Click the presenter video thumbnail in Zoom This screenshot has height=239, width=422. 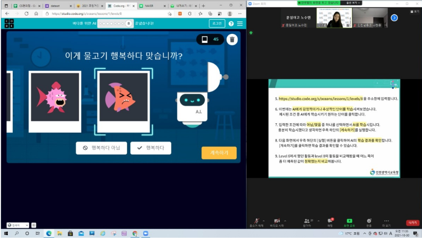(x=334, y=18)
